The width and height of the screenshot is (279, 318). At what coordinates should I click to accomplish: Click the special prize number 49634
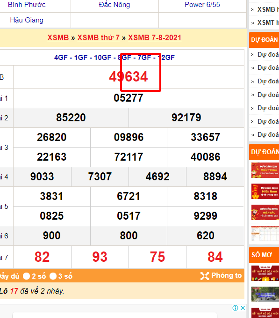click(x=129, y=77)
